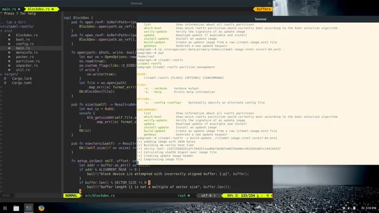This screenshot has width=379, height=213.
Task: Open Cargo.lock in the file tree
Action: coord(22,78)
